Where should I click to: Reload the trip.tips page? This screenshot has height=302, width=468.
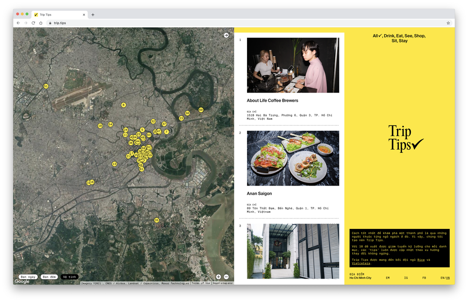pos(33,23)
